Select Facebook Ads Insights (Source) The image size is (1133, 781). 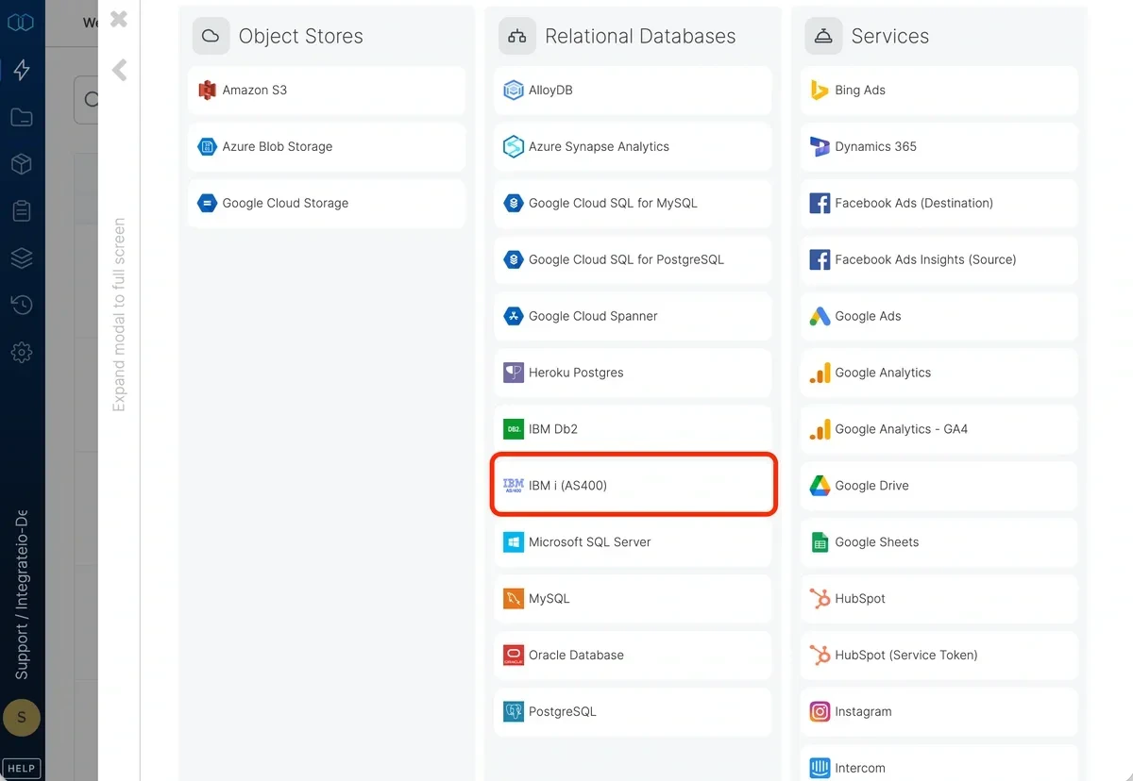(x=939, y=260)
